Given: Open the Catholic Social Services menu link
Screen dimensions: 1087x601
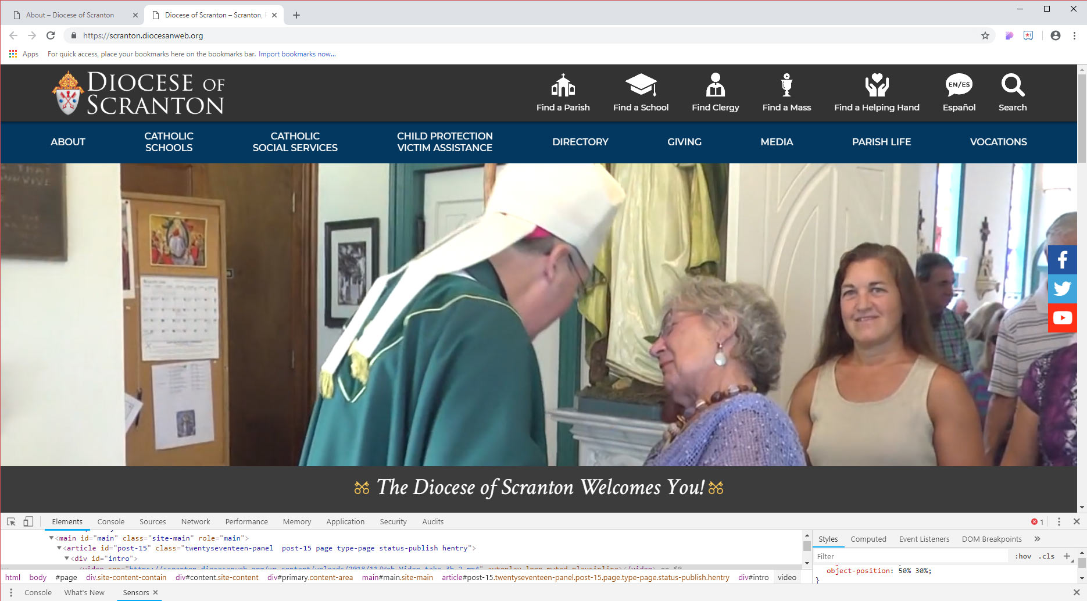Looking at the screenshot, I should (295, 142).
